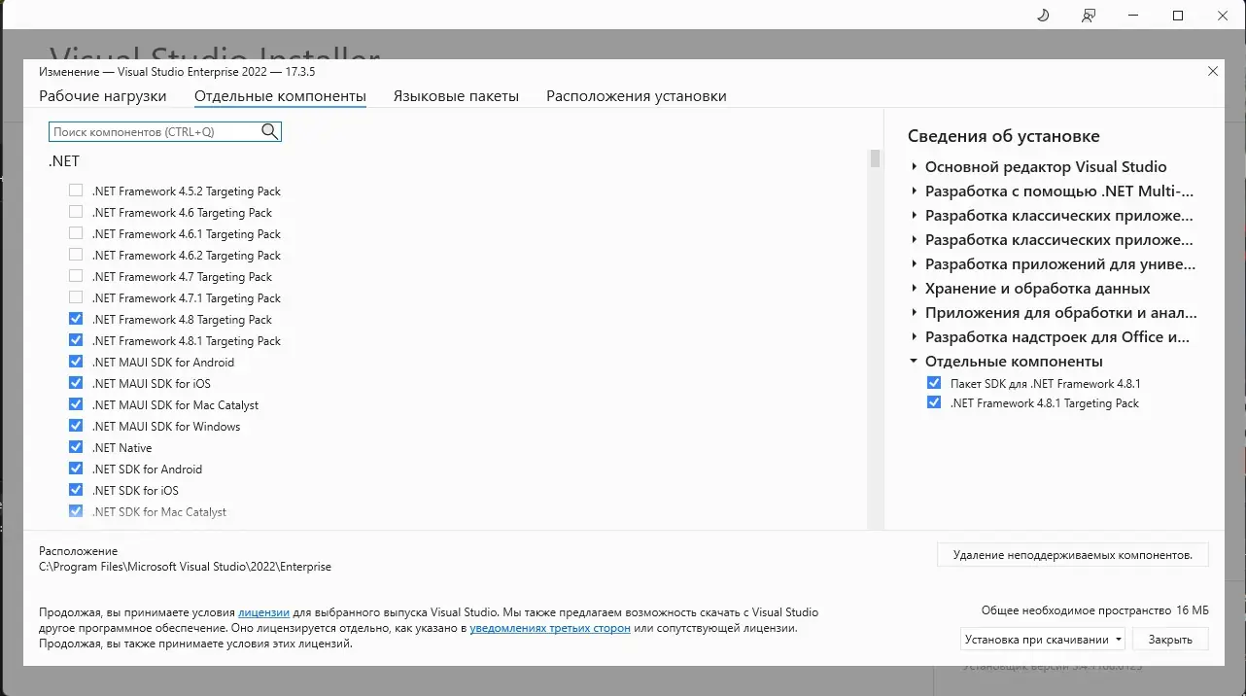
Task: Open уведомлениях третьих сторон link
Action: (549, 628)
